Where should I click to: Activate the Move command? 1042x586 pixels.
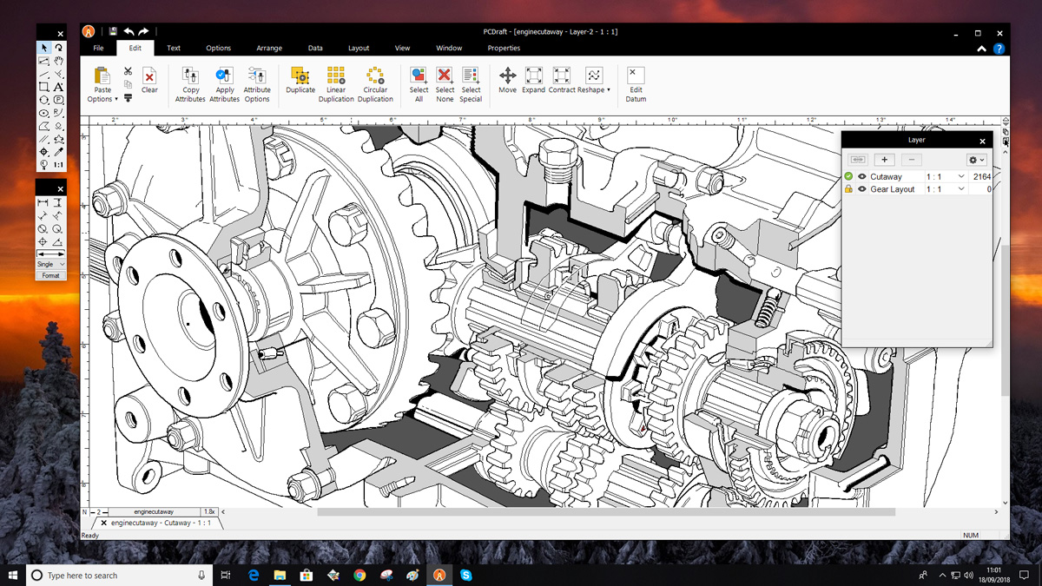coord(507,76)
